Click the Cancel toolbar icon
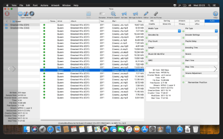 (x=7, y=14)
